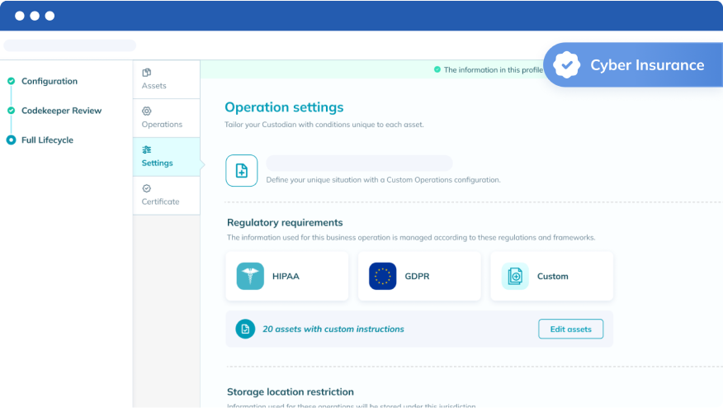Click the Cyber Insurance verified checkmark icon
This screenshot has width=723, height=408.
(567, 65)
